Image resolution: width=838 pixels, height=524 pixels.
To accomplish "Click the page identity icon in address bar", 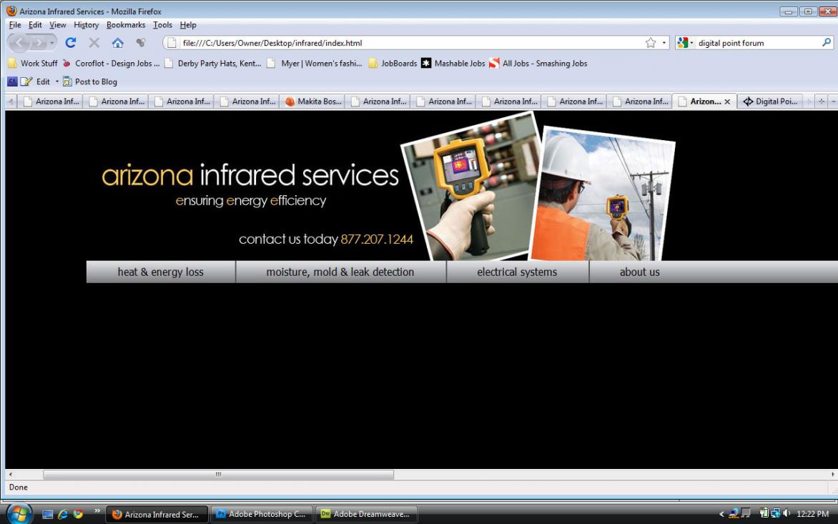I will pos(172,43).
